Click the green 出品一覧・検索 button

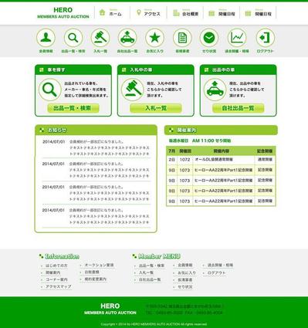pyautogui.click(x=73, y=108)
